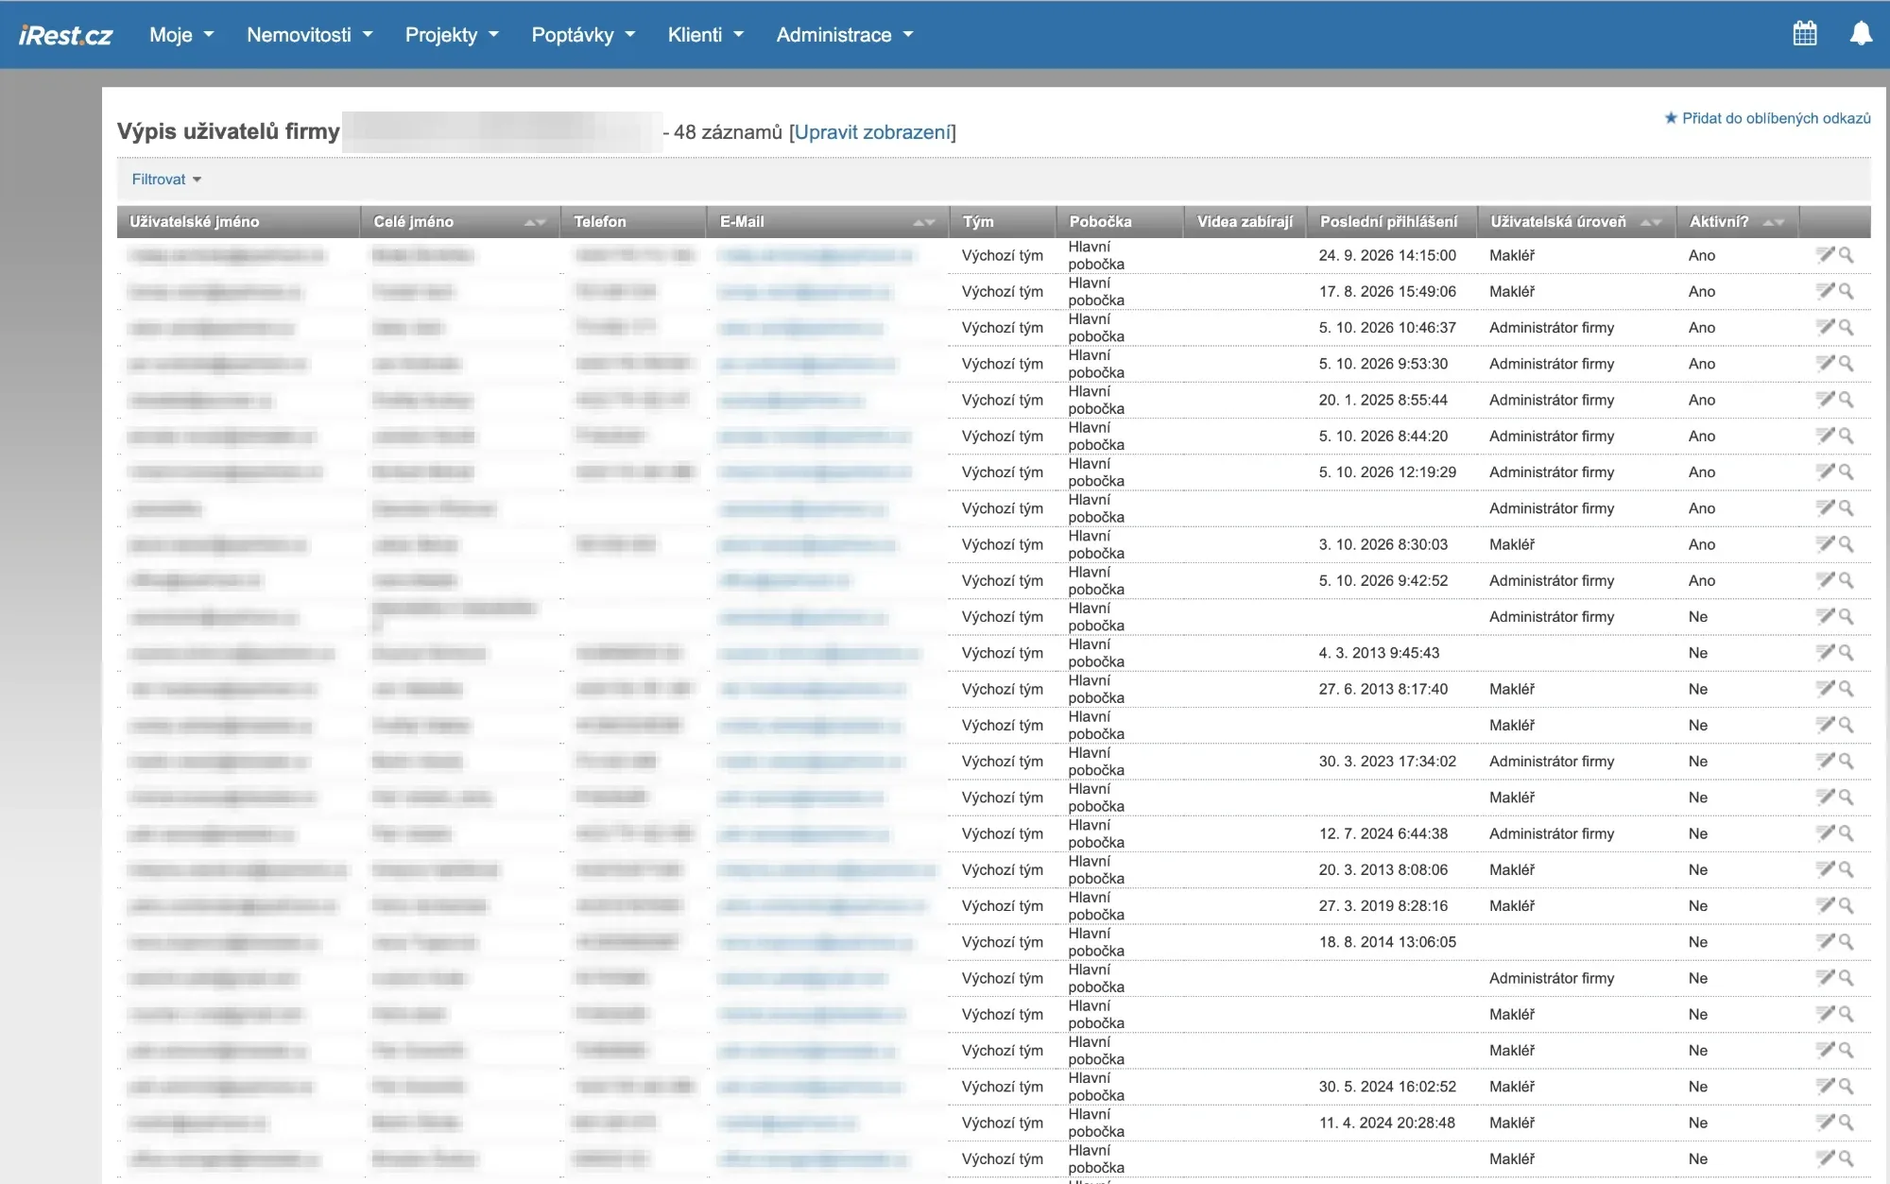Sort by the Aktivní? column arrows
Image resolution: width=1890 pixels, height=1184 pixels.
tap(1774, 222)
